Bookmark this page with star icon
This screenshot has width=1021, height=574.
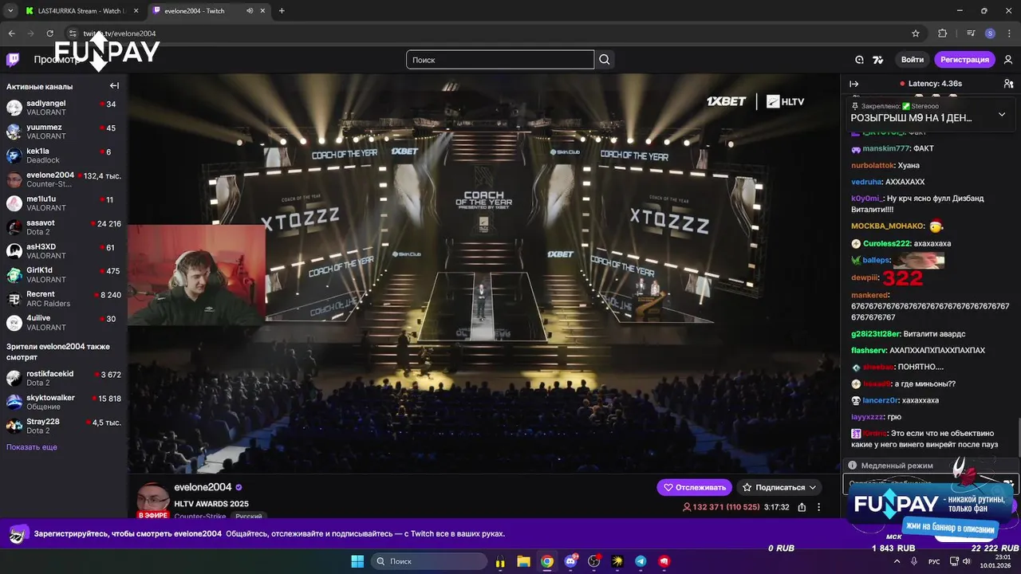[x=916, y=33]
